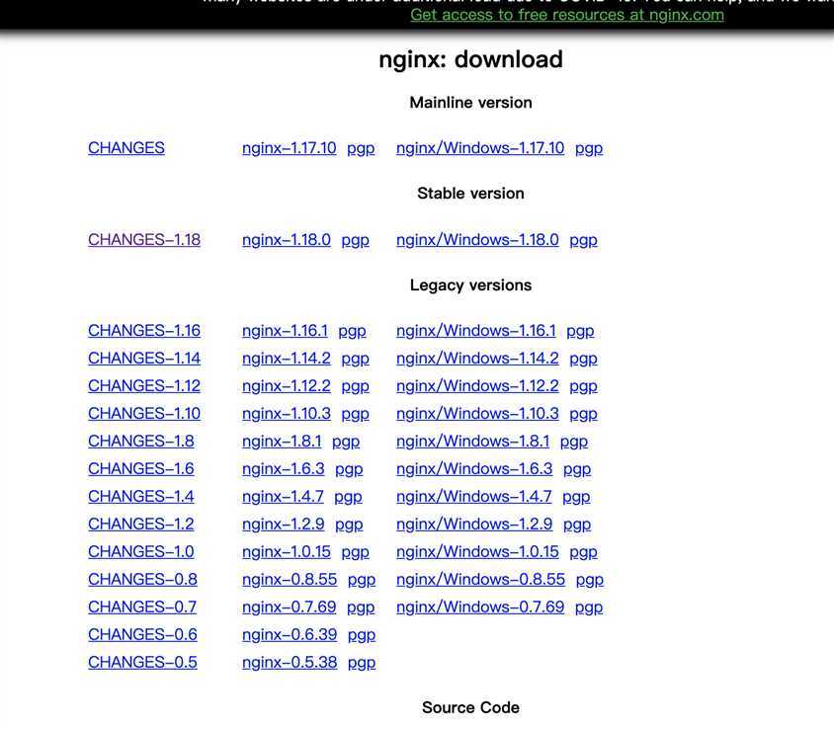The image size is (834, 729).
Task: Download nginx-1.18.0 stable source
Action: tap(287, 240)
